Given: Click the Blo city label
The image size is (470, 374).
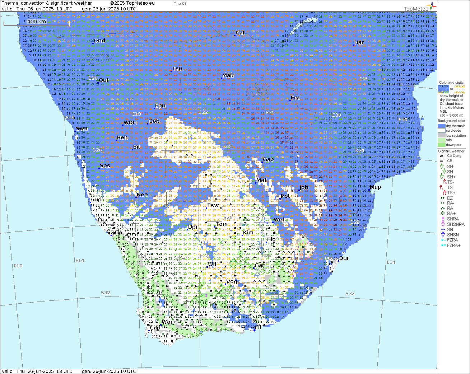Looking at the screenshot, I should point(271,239).
